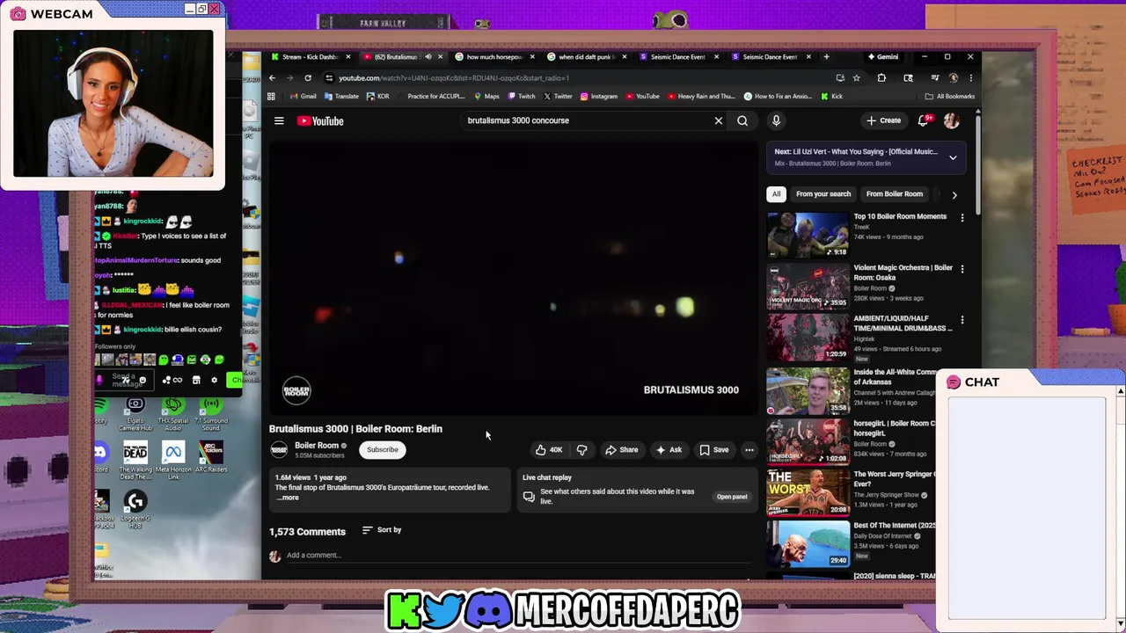Screen dimensions: 1126x633
Task: Click the green Chat send button
Action: click(x=234, y=380)
